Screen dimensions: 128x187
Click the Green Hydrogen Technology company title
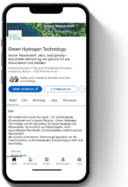coord(37,49)
